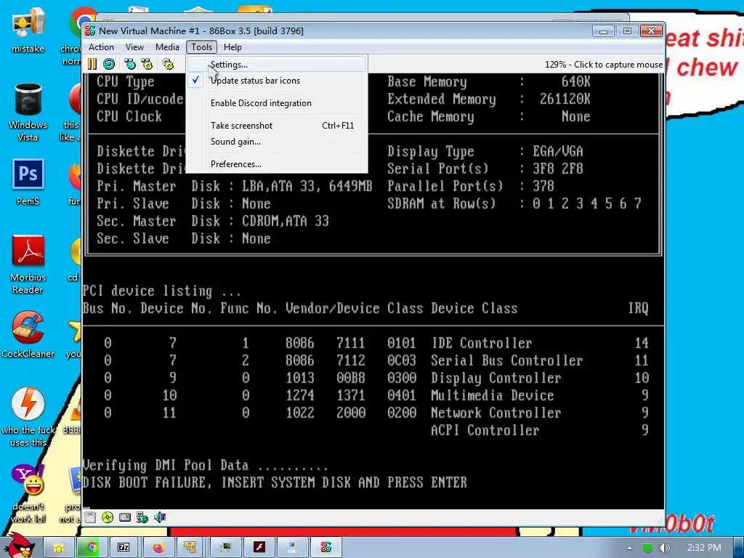The image size is (744, 558).
Task: Enable Discord integration in Tools menu
Action: point(277,103)
